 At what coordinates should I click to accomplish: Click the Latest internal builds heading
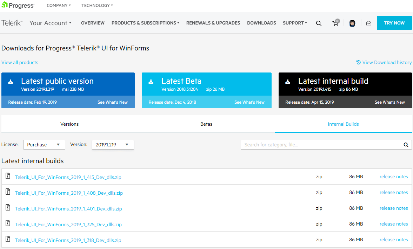[x=32, y=161]
